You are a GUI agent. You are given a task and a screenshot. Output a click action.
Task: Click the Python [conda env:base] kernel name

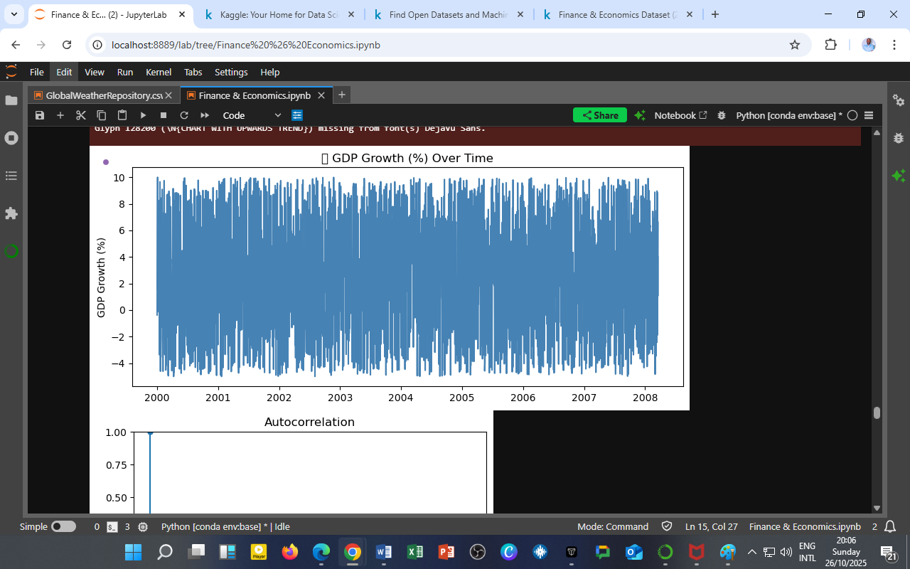pyautogui.click(x=788, y=115)
